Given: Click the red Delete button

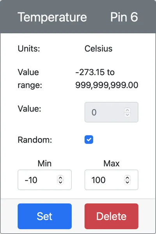Looking at the screenshot, I should pyautogui.click(x=112, y=216).
